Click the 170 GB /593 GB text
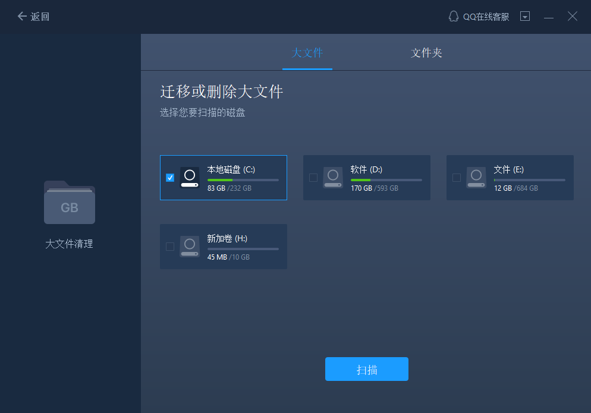 [374, 188]
